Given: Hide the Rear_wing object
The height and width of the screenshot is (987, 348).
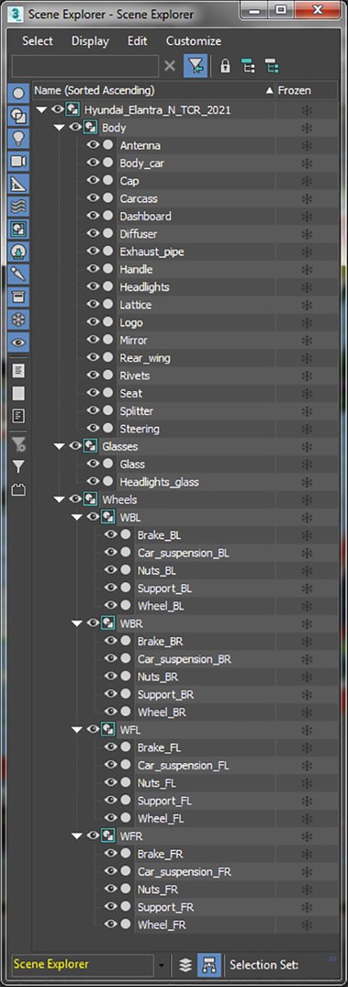Looking at the screenshot, I should point(93,357).
